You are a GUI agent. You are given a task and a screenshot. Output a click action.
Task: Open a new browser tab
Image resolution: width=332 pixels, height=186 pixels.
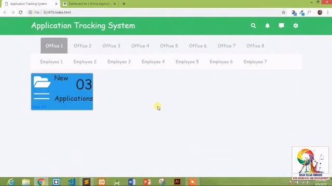pos(124,4)
